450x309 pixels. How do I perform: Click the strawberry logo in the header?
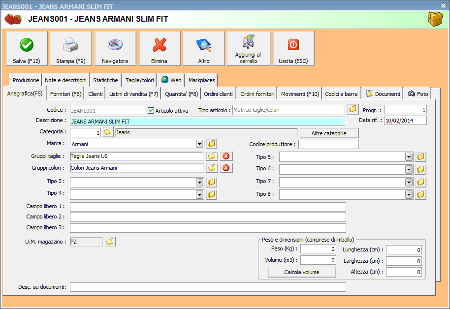click(13, 19)
